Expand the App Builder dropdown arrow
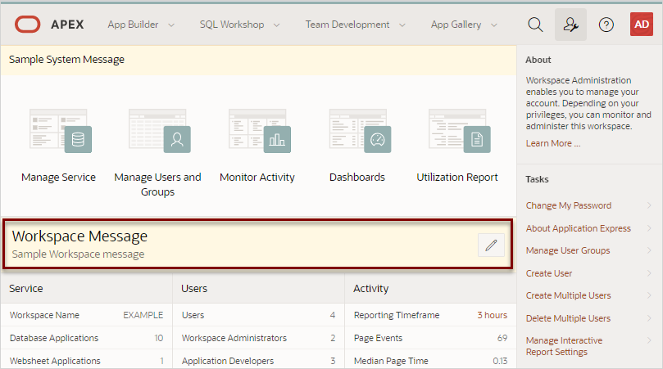This screenshot has width=663, height=369. point(171,25)
